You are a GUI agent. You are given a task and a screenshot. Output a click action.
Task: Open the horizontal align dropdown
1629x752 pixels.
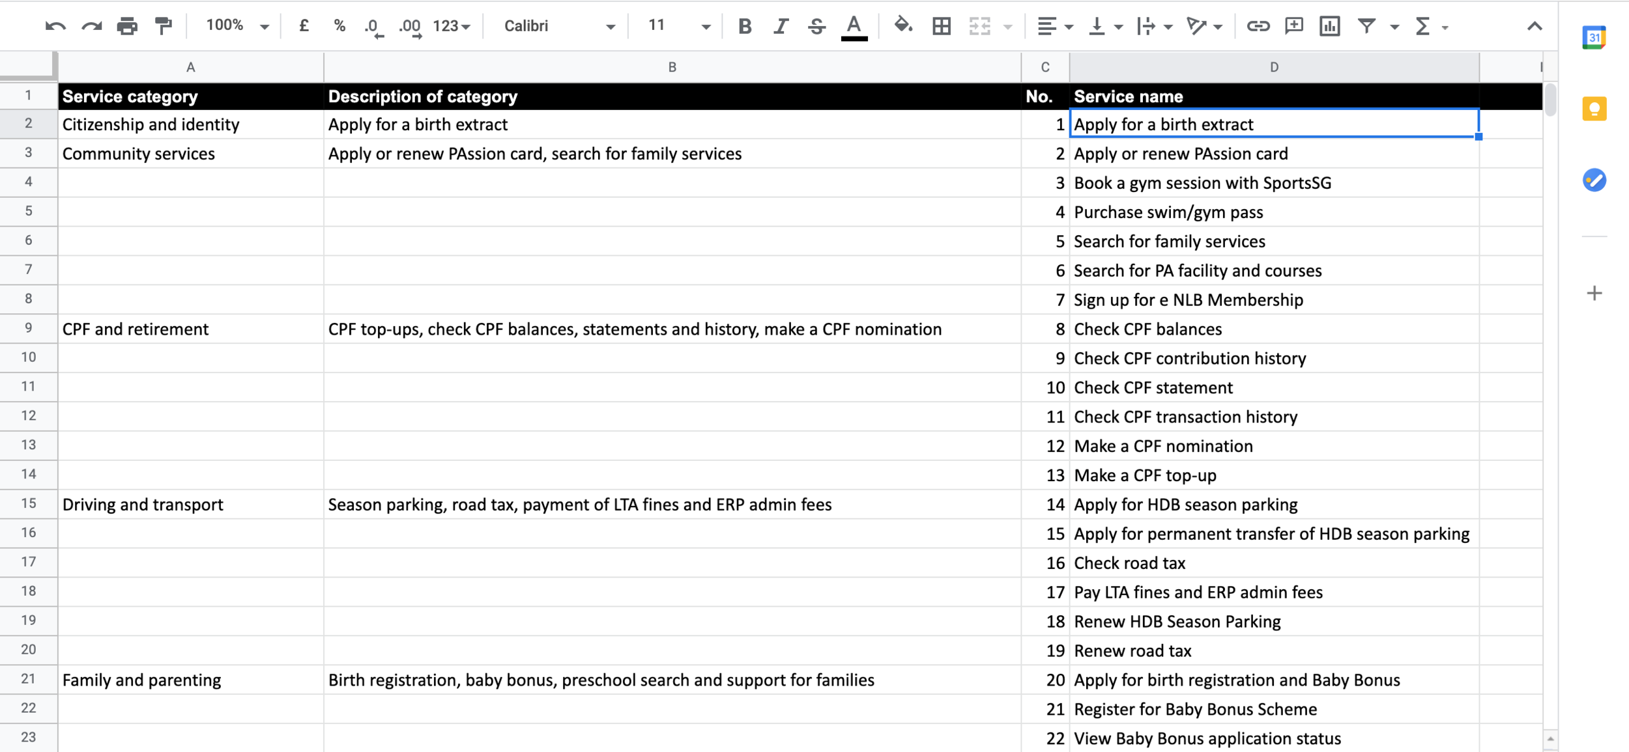(x=1055, y=27)
